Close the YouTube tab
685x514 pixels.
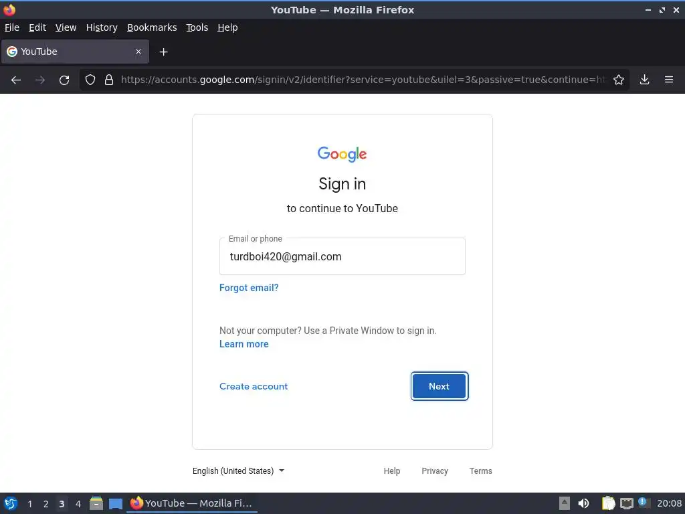(138, 52)
